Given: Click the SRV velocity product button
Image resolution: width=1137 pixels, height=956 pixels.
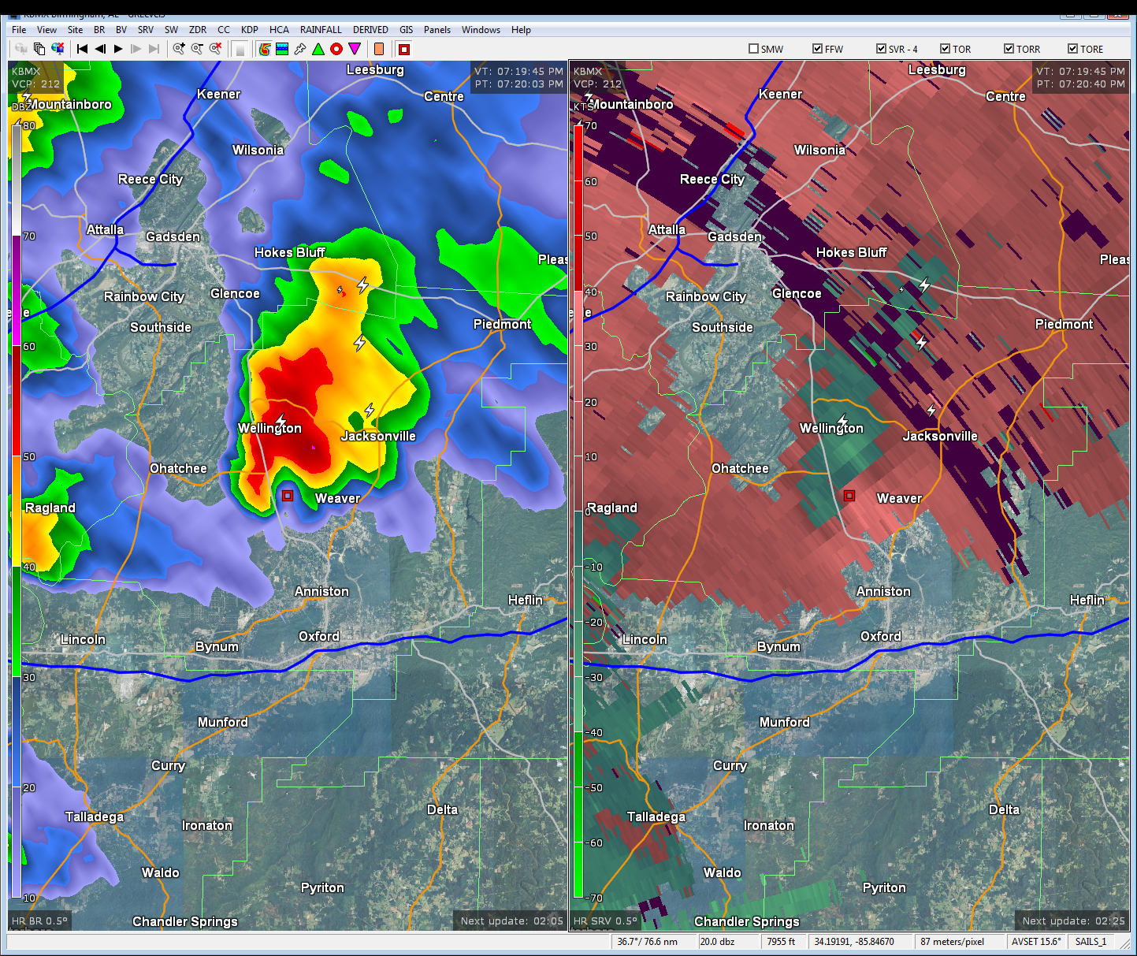Looking at the screenshot, I should point(146,30).
